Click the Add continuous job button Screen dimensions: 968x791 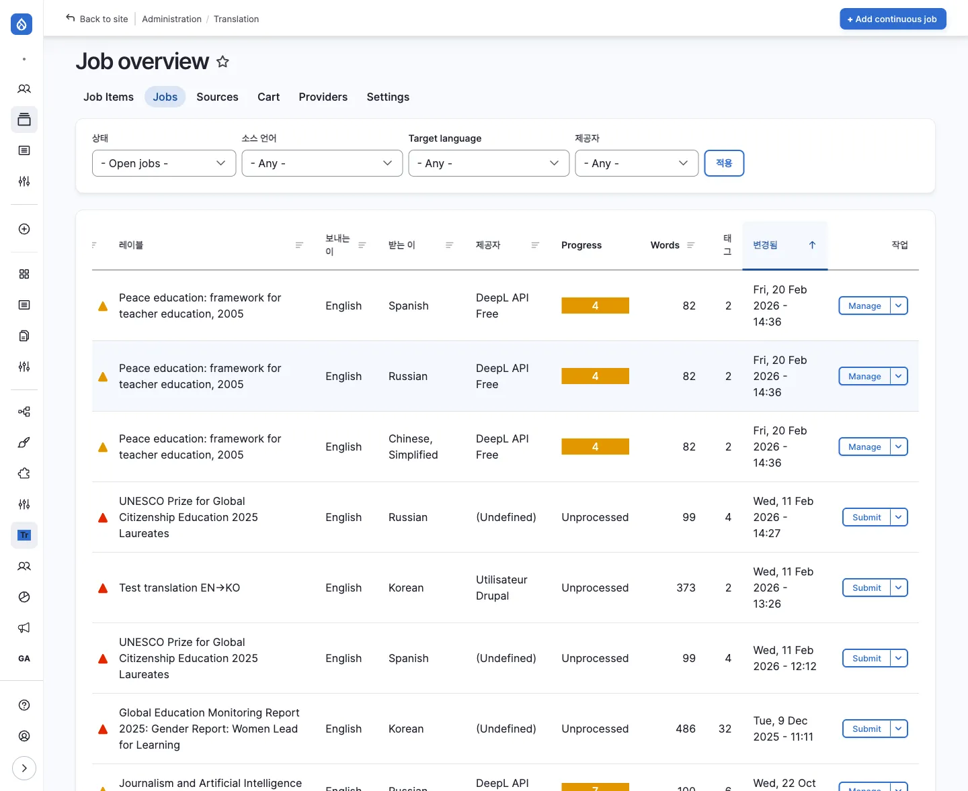[892, 19]
